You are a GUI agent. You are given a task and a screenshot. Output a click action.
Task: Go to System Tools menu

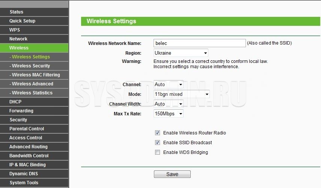pyautogui.click(x=24, y=183)
